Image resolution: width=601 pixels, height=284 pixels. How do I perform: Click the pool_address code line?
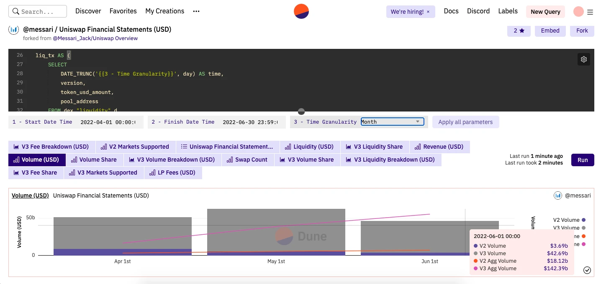point(80,101)
